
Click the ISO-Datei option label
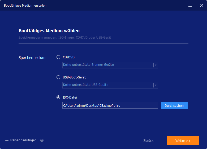[70, 97]
